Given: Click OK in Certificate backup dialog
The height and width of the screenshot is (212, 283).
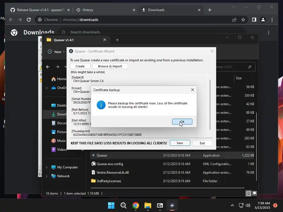Looking at the screenshot, I should click(182, 122).
